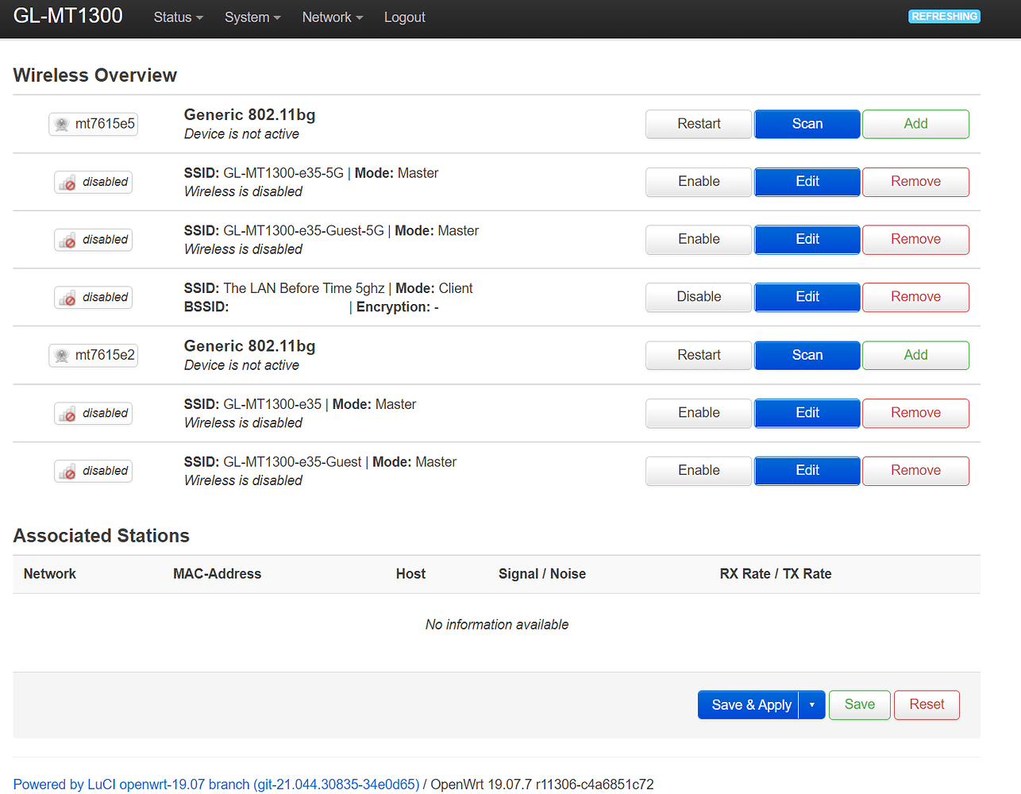Expand the Save & Apply dropdown arrow
Image resolution: width=1021 pixels, height=794 pixels.
(811, 704)
